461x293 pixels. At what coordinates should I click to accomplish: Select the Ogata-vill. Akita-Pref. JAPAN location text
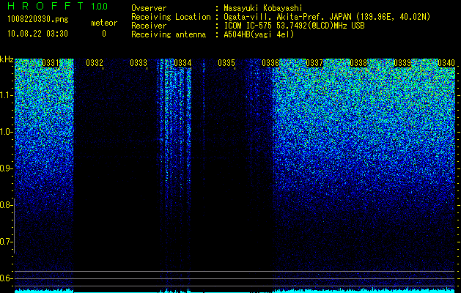click(328, 17)
